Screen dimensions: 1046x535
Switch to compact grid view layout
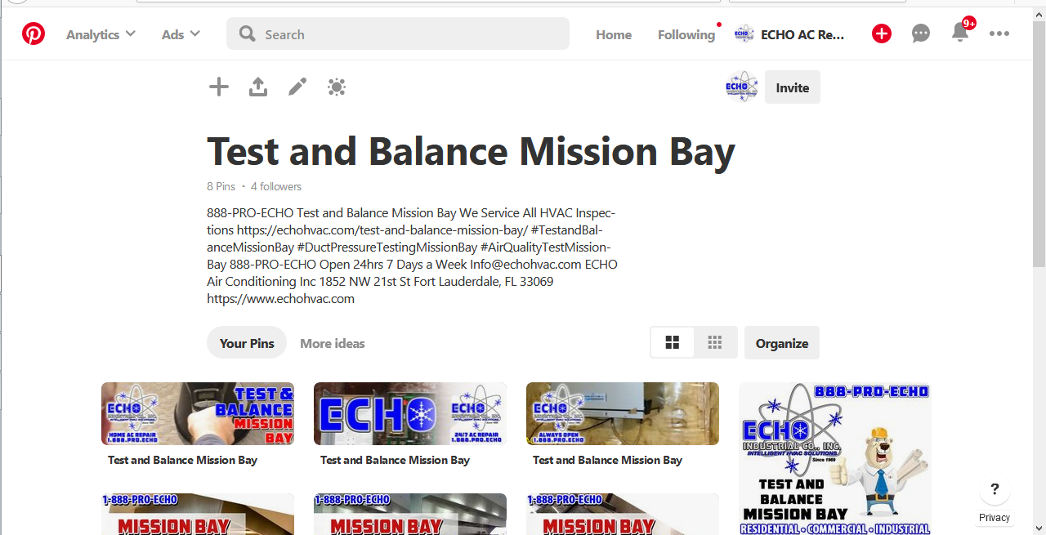(x=715, y=343)
